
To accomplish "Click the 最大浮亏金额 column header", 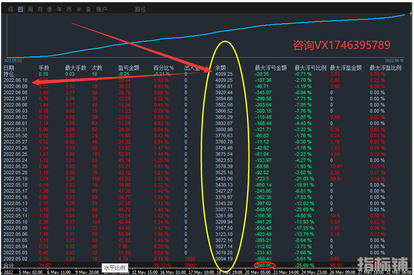I will coord(271,68).
